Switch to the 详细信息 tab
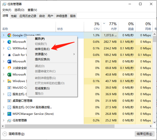The width and height of the screenshot is (157, 140). (x=62, y=16)
